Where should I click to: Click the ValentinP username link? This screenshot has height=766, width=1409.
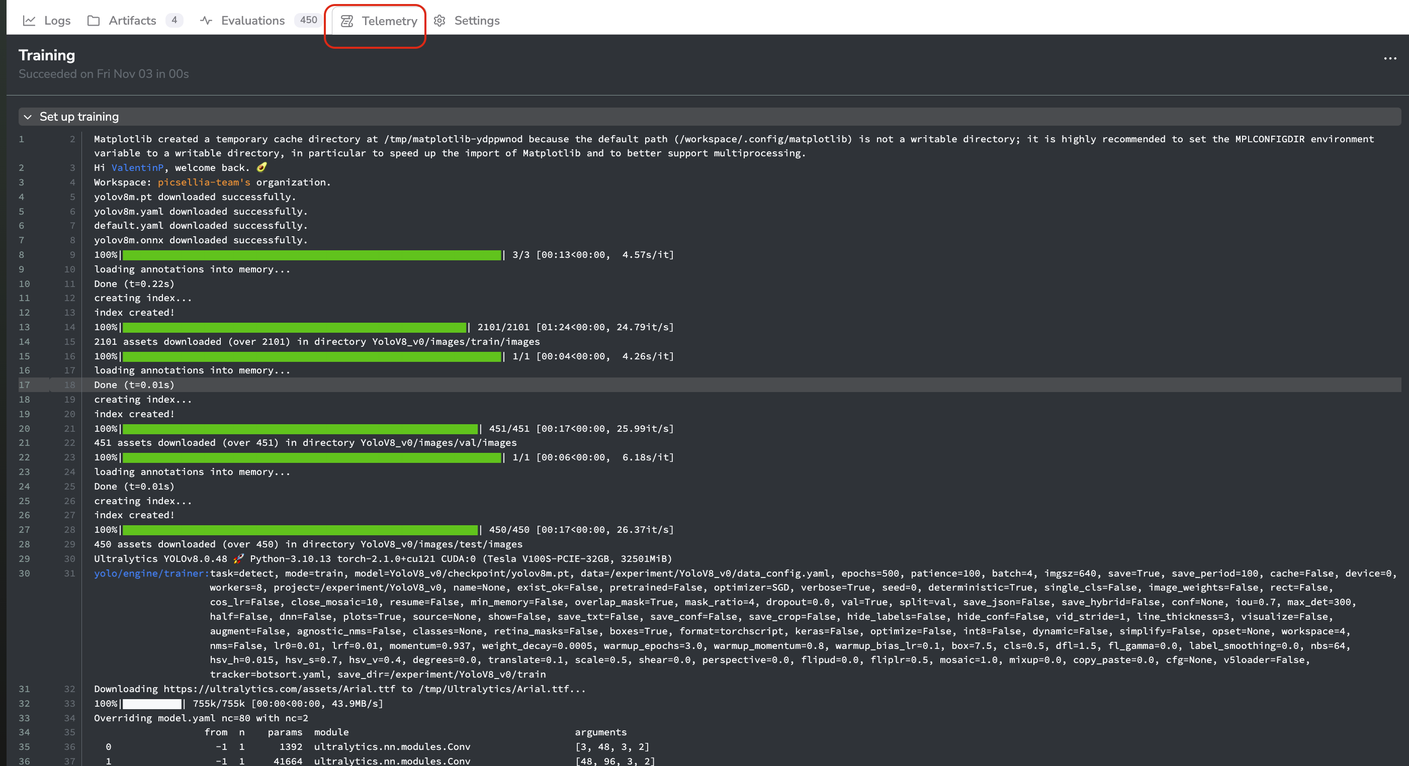[137, 168]
